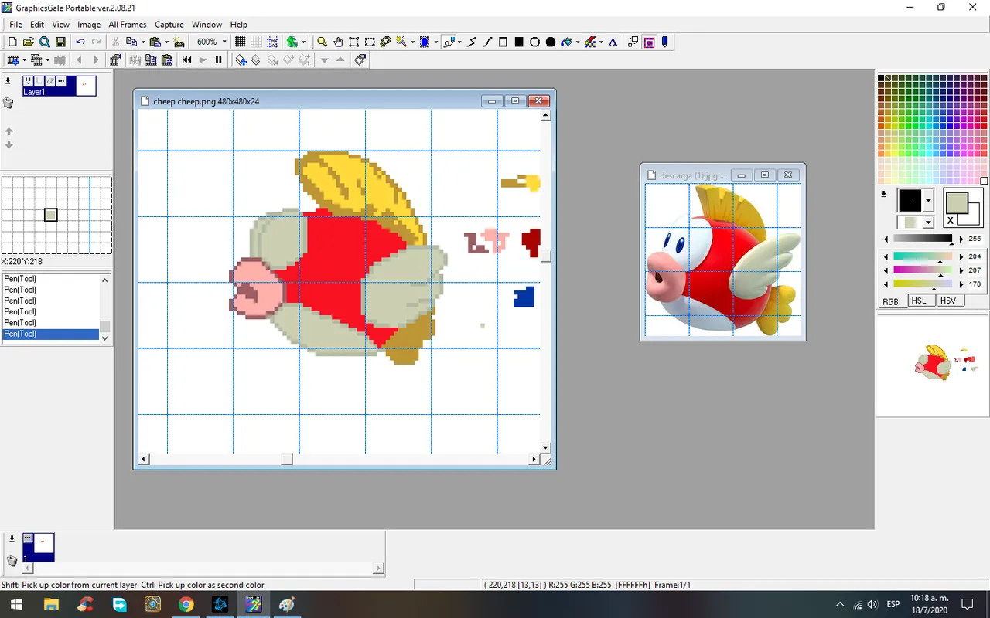Click the blue channel slider valued 178
The height and width of the screenshot is (618, 990).
coord(923,284)
